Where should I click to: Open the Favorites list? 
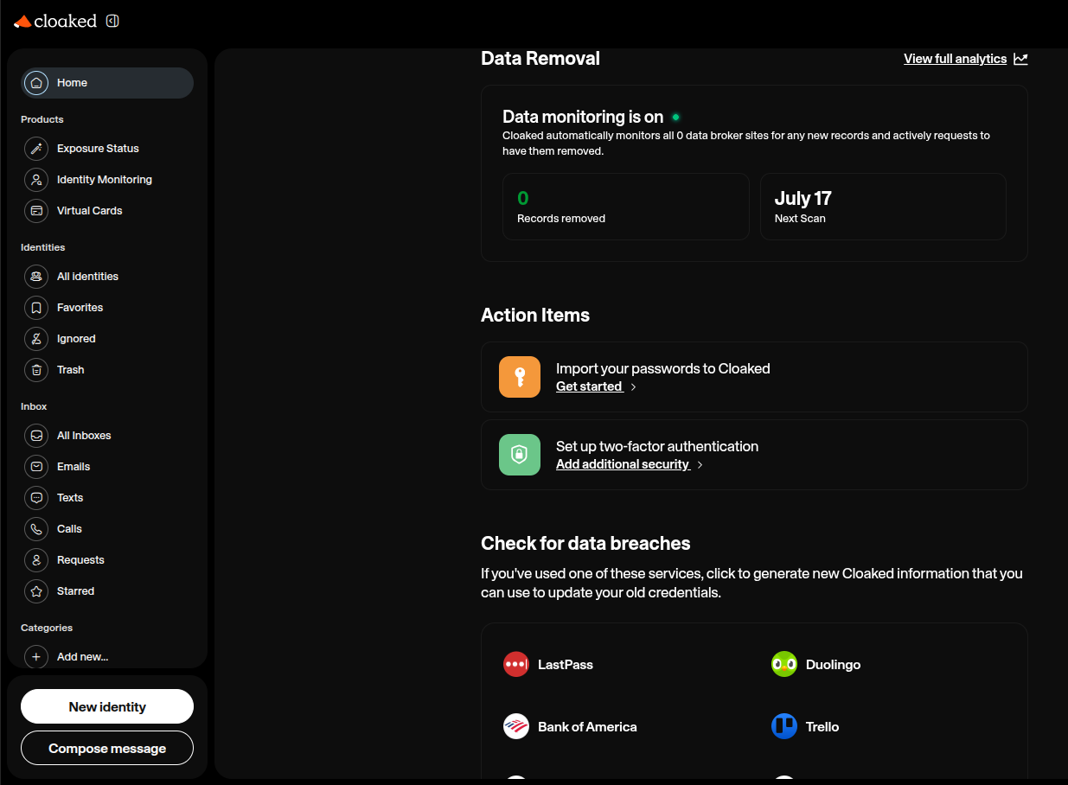click(x=80, y=308)
